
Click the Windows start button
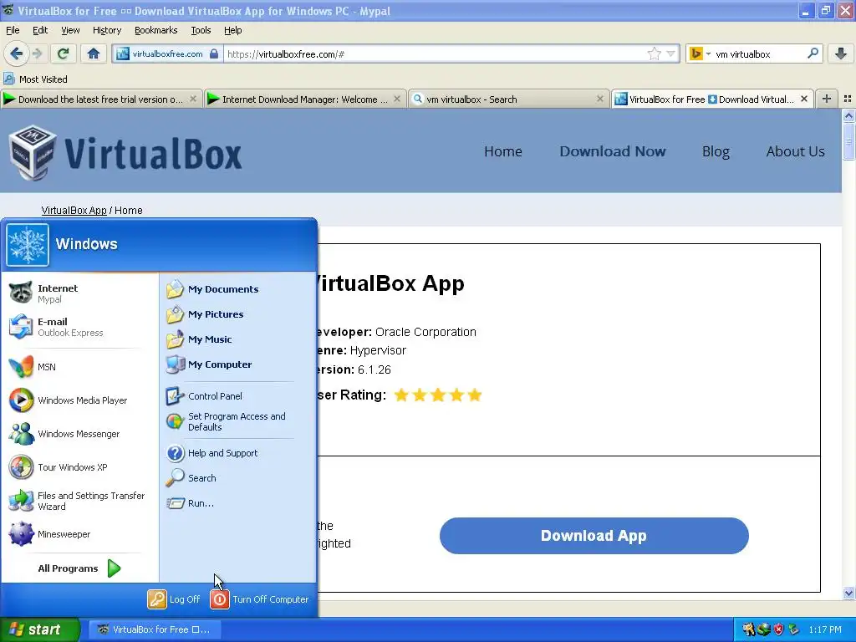coord(39,629)
